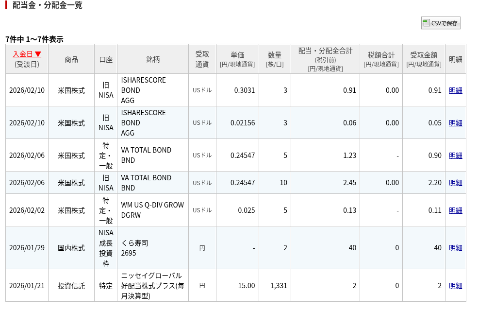Open the DGRW dividend 明細 link
Screen dimensions: 478x311
tap(455, 210)
